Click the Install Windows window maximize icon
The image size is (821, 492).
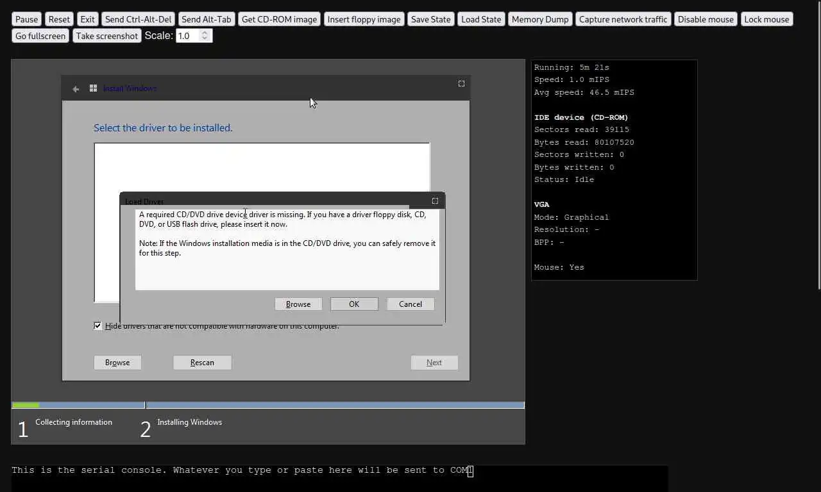point(461,83)
